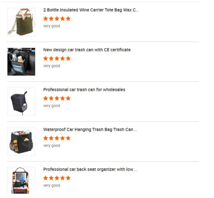Click the star rating under the wine carrier tote
Image resolution: width=214 pixels, height=198 pixels.
pos(57,18)
